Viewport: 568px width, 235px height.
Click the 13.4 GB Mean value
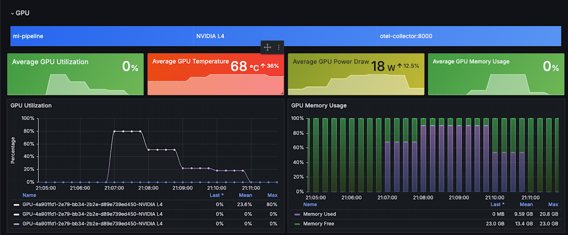coord(524,224)
